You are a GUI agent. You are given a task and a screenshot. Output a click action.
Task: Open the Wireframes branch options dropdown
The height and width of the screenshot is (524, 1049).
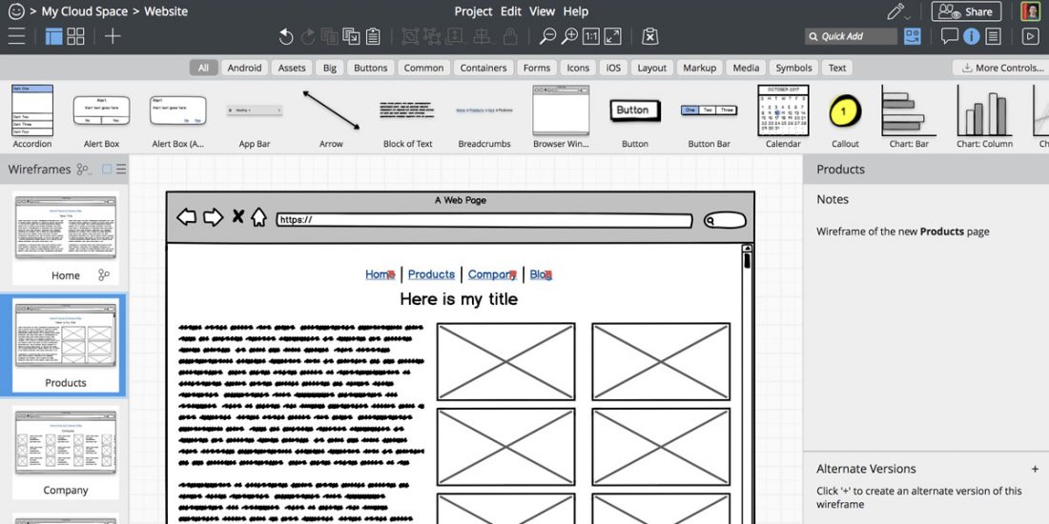tap(84, 170)
